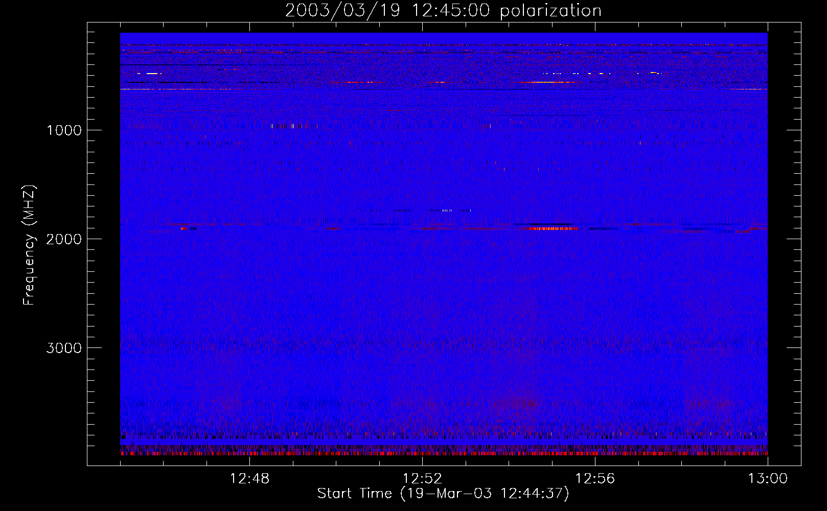Click the 12:56 time axis label

point(595,479)
